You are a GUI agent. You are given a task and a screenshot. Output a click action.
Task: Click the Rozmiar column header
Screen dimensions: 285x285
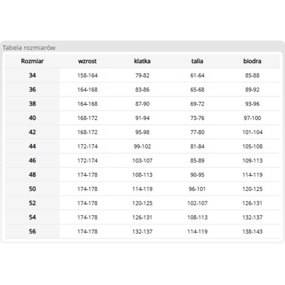pyautogui.click(x=32, y=61)
